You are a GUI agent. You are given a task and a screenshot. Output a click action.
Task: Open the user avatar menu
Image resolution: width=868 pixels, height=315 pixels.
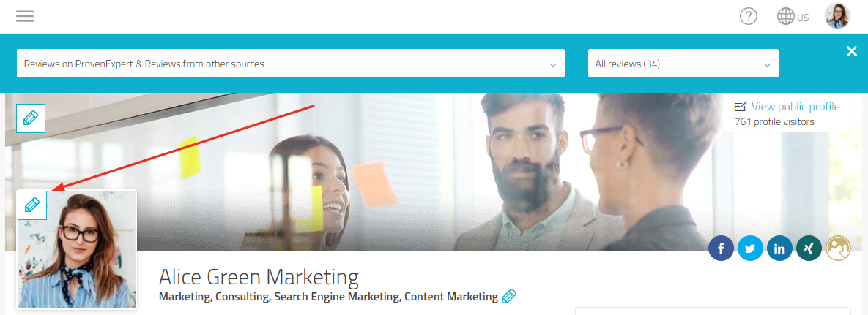coord(837,16)
